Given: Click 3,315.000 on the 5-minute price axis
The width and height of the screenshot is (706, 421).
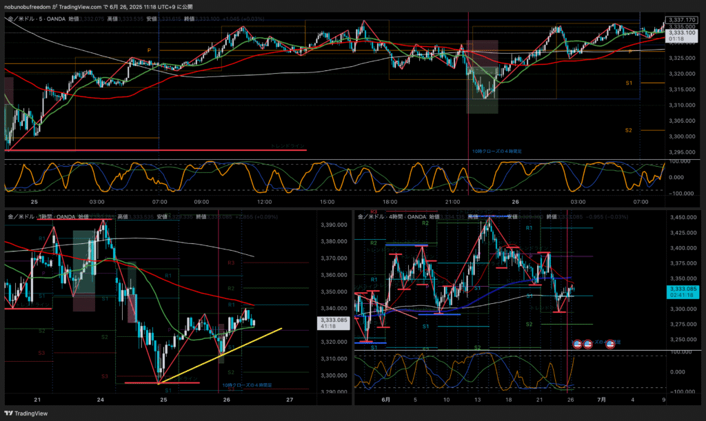Looking at the screenshot, I should (682, 90).
